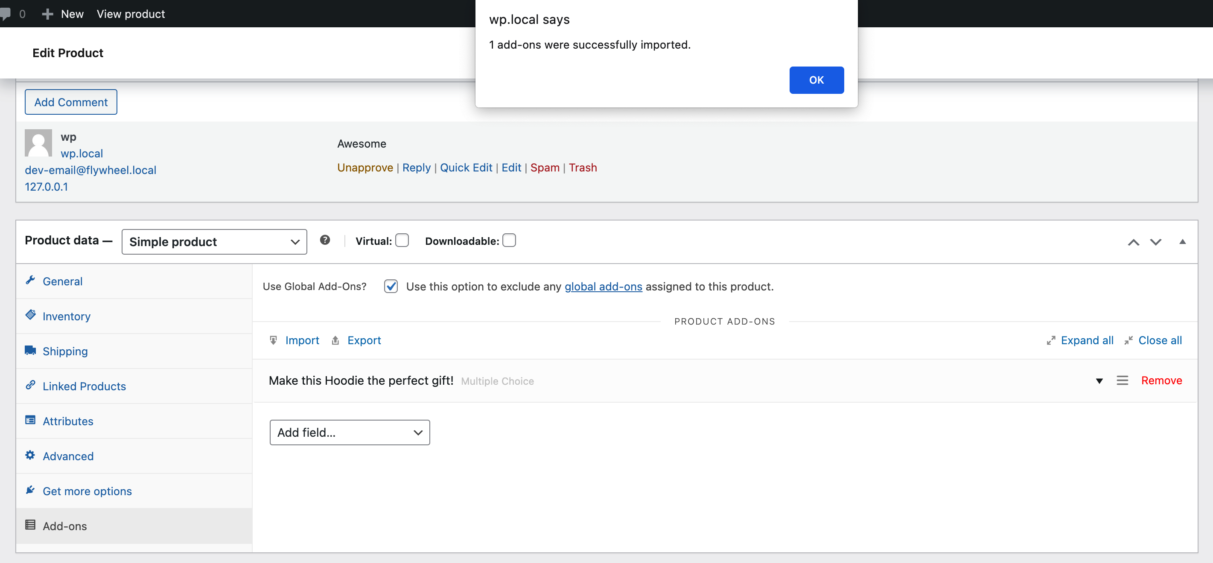Open the Get more options tab
This screenshot has width=1213, height=563.
pos(134,491)
